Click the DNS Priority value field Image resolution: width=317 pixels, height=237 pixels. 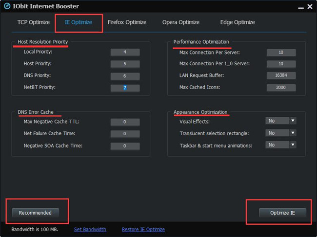coord(125,76)
